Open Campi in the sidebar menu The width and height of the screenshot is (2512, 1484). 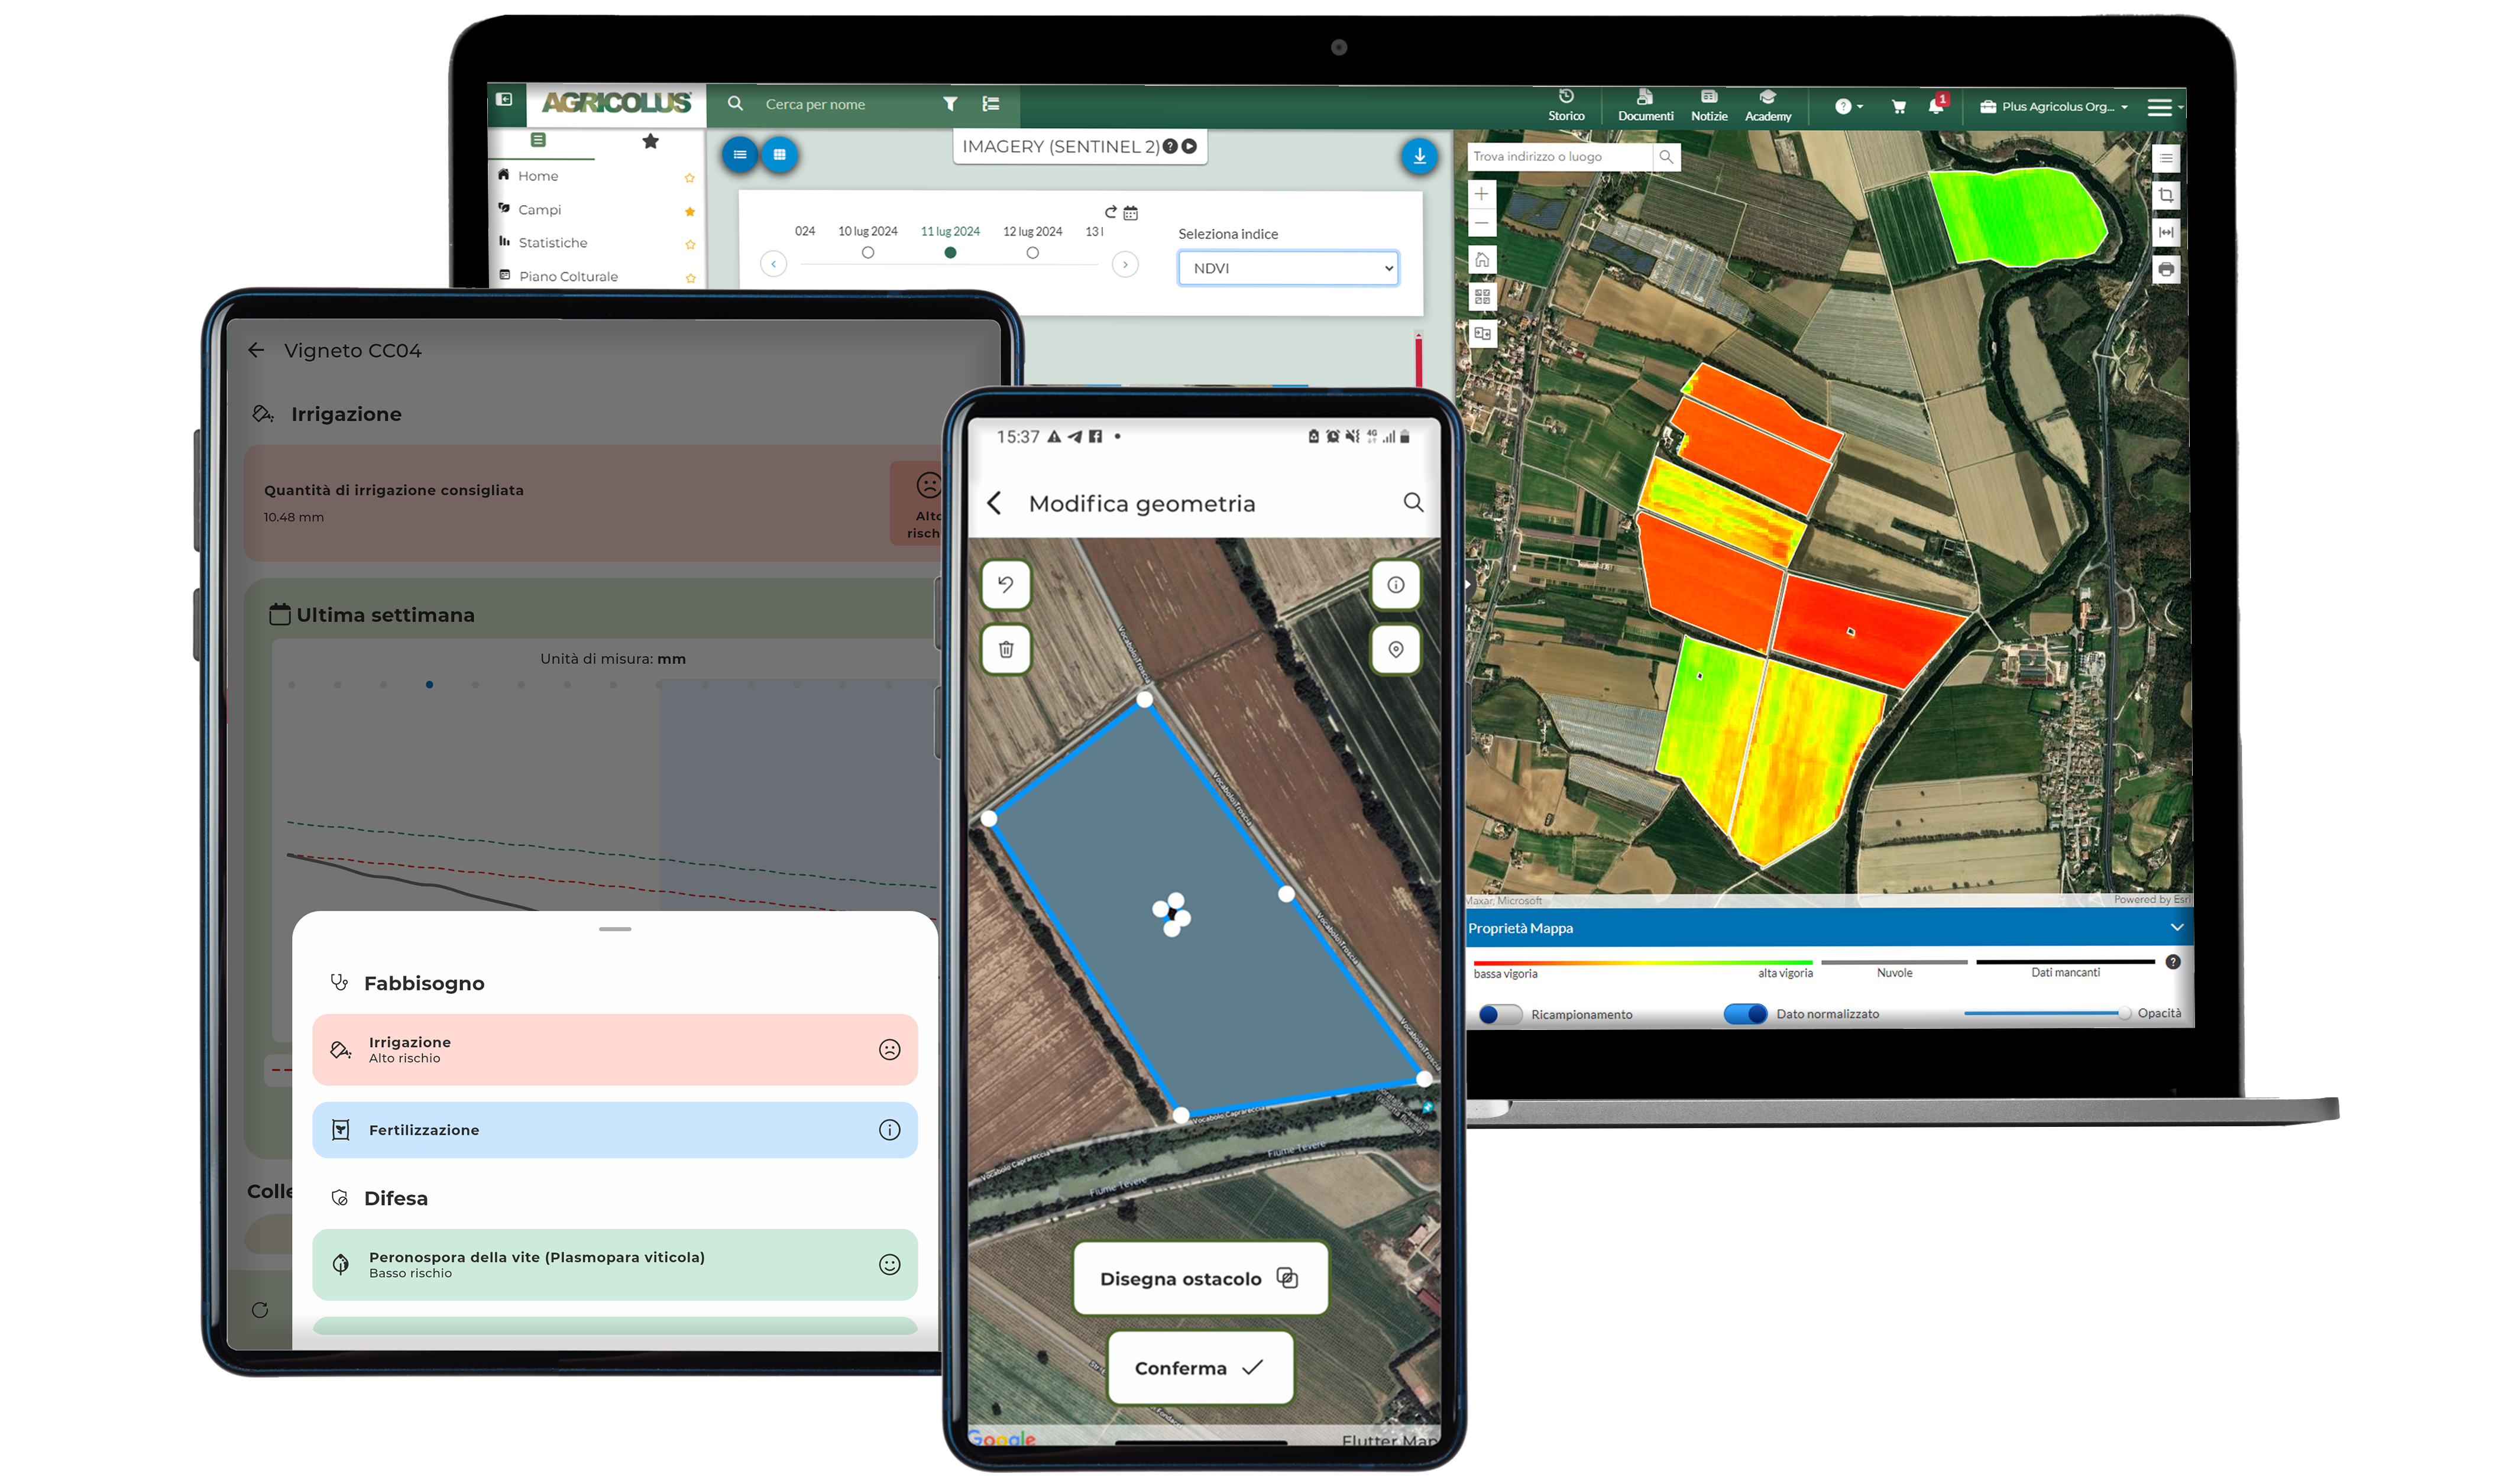tap(540, 210)
